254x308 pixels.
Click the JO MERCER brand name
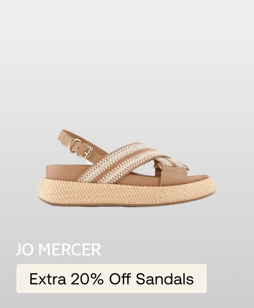(x=58, y=249)
